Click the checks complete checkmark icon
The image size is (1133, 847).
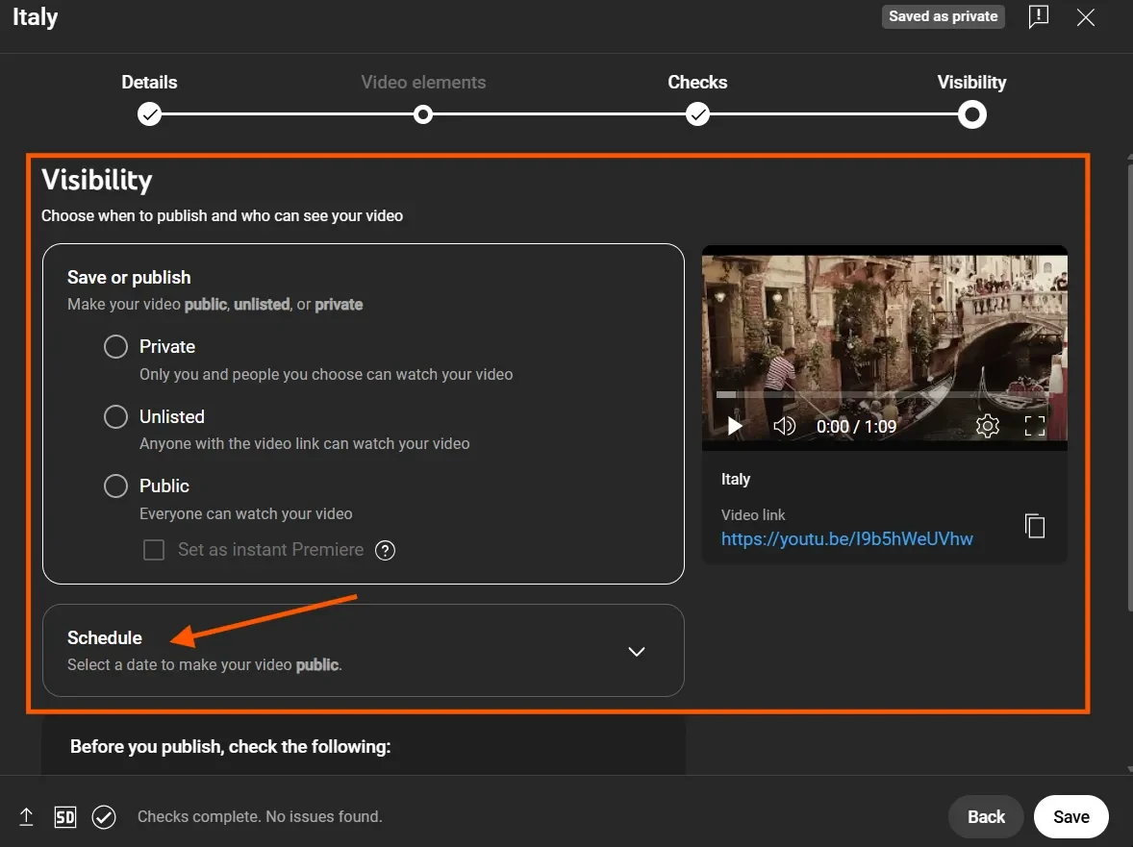coord(104,816)
